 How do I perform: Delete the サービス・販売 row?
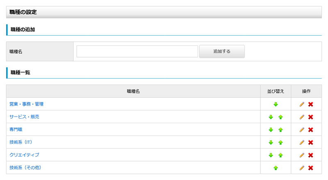tap(311, 117)
